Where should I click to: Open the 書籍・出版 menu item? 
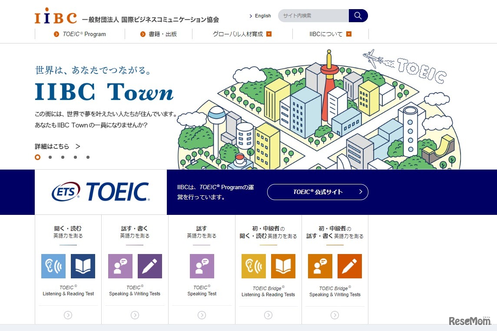(159, 34)
